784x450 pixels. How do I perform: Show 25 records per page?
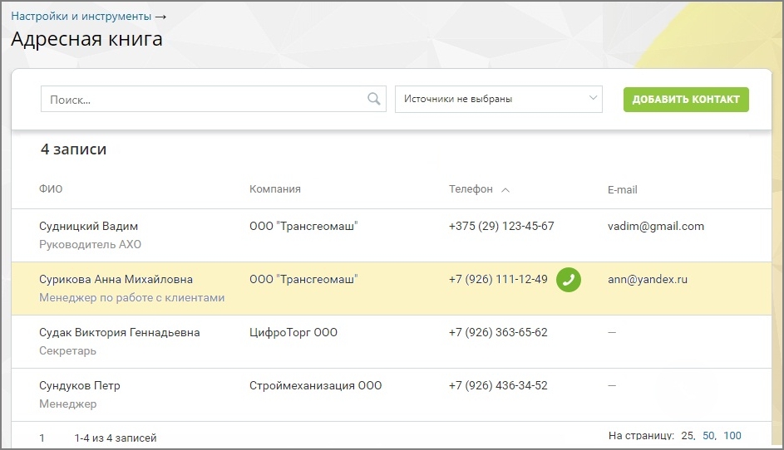coord(687,436)
